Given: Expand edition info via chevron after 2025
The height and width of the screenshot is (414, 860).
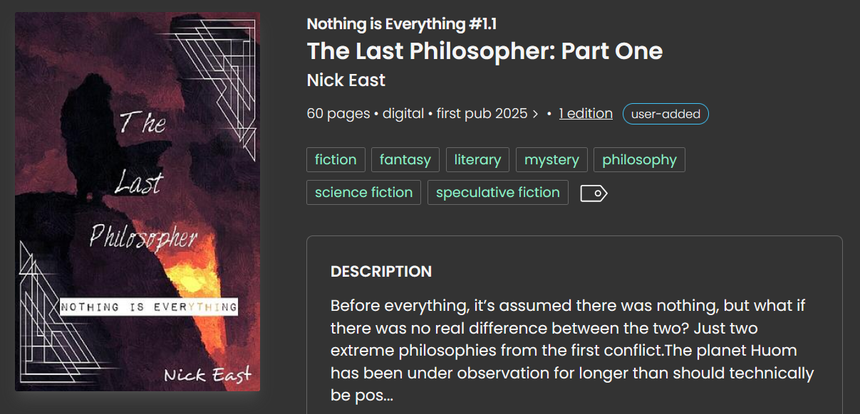Looking at the screenshot, I should pyautogui.click(x=535, y=114).
